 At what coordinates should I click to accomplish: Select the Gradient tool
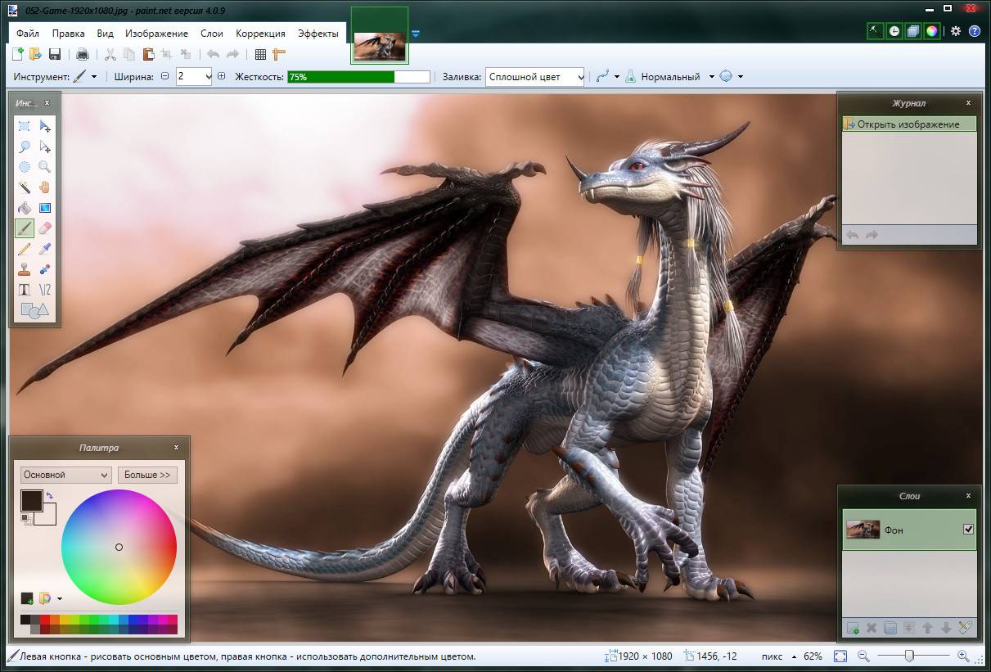click(45, 208)
